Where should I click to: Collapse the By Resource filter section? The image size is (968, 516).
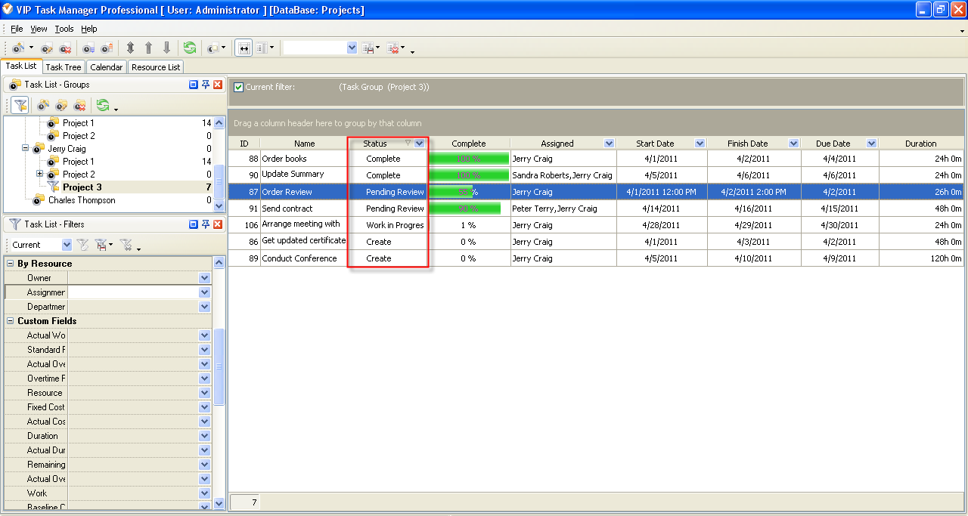(11, 264)
